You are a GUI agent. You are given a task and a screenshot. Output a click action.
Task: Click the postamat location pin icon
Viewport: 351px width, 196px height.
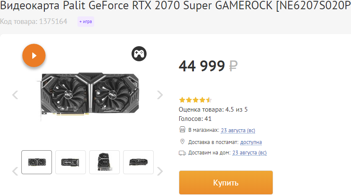(182, 141)
